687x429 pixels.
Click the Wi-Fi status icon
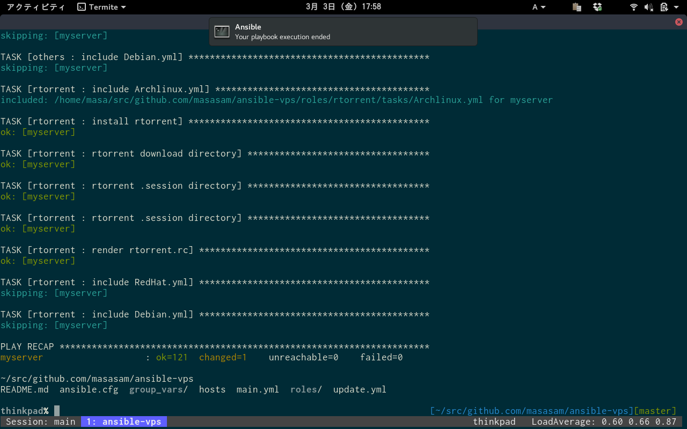coord(634,7)
